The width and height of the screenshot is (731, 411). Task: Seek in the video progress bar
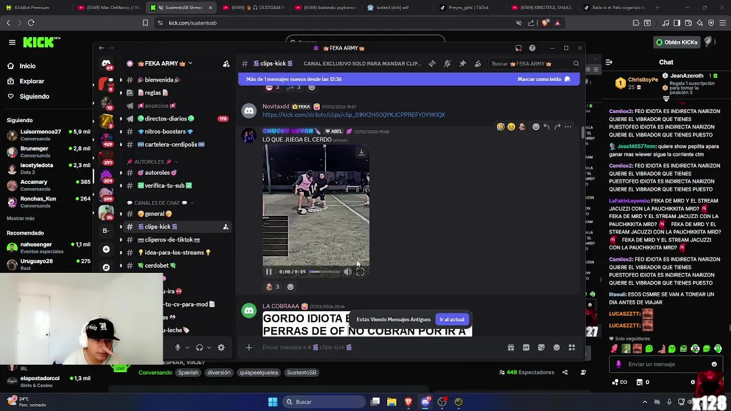pyautogui.click(x=324, y=272)
